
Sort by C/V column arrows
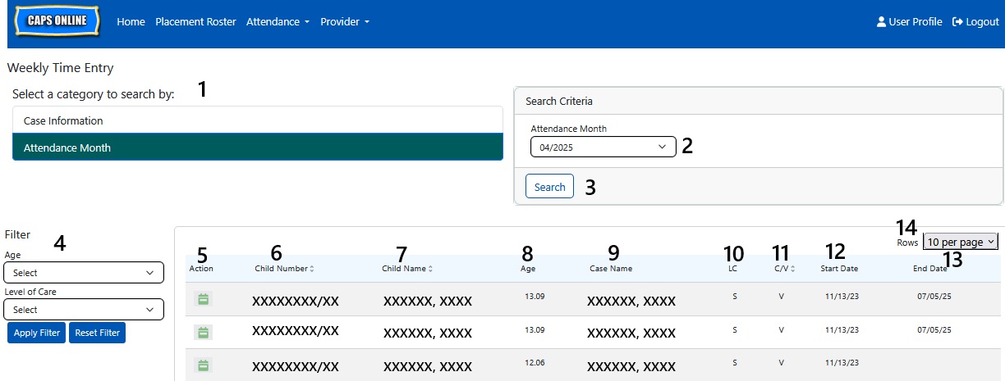pos(793,269)
